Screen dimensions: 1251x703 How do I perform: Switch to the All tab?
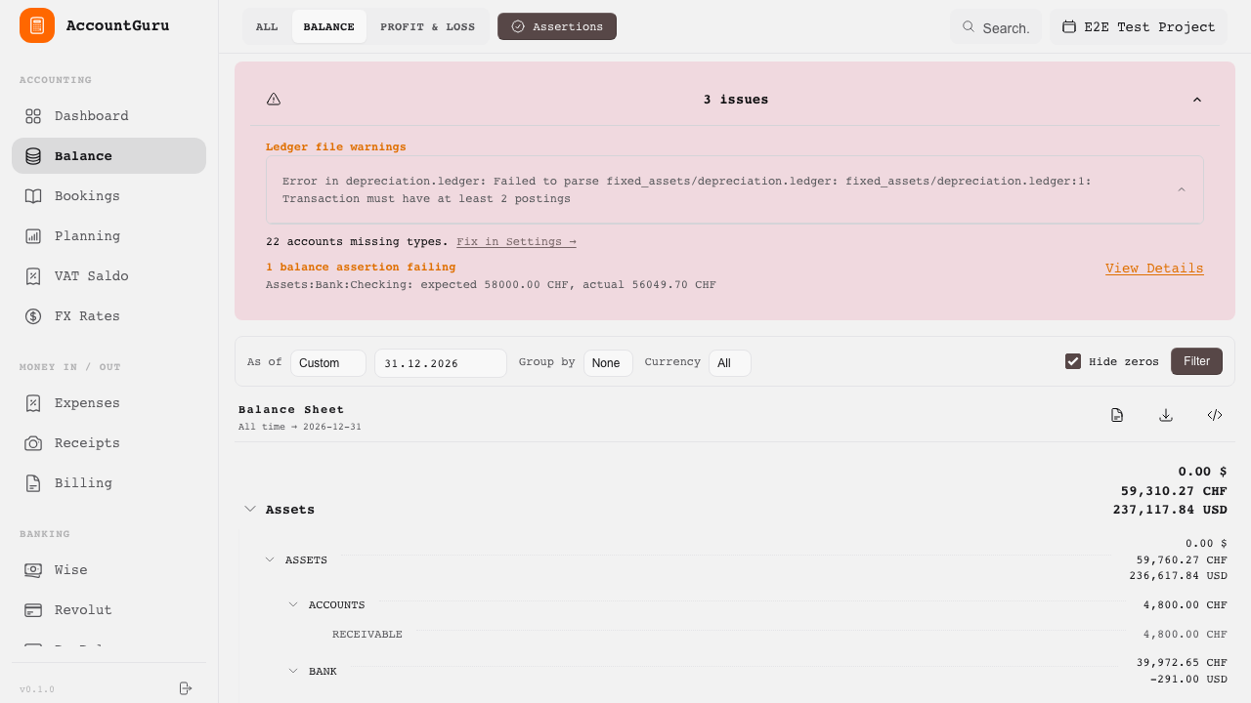point(267,26)
